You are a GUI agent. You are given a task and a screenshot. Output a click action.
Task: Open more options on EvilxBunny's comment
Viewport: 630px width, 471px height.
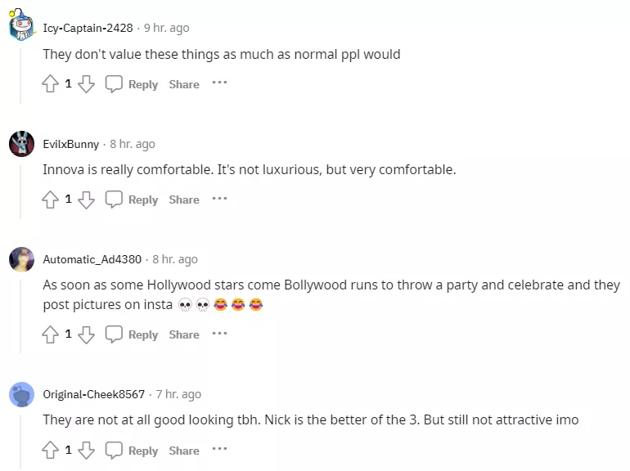(219, 198)
